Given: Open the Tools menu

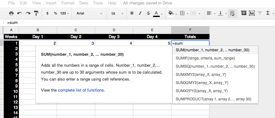Looking at the screenshot, I should click(x=98, y=3).
